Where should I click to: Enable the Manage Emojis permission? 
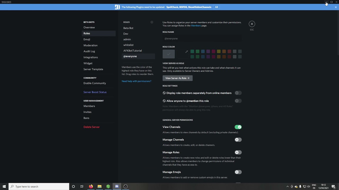pos(238,172)
